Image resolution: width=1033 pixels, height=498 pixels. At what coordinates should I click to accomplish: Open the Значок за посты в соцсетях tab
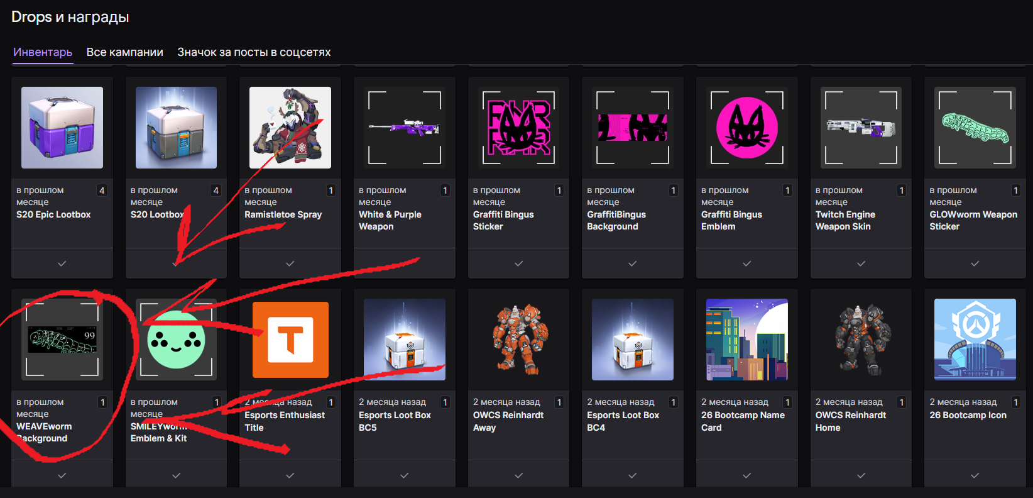(x=254, y=52)
